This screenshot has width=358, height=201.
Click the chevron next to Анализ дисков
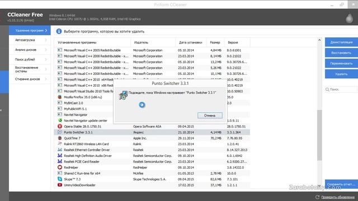point(46,50)
